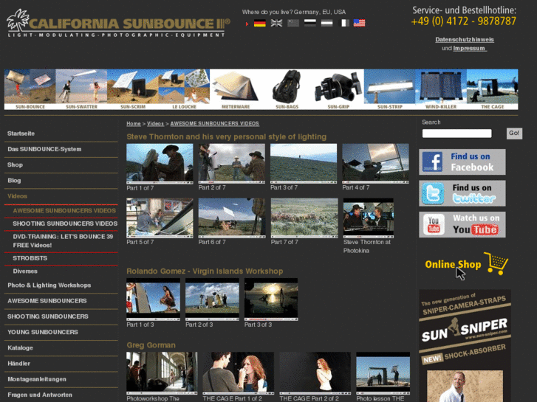Viewport: 537px width, 402px height.
Task: Open the SUN-BAGS product category
Action: point(287,89)
